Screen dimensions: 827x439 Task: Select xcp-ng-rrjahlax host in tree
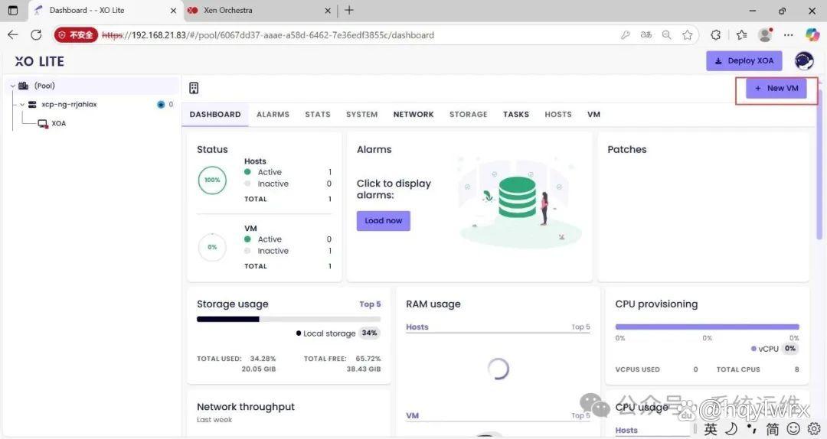tap(69, 104)
